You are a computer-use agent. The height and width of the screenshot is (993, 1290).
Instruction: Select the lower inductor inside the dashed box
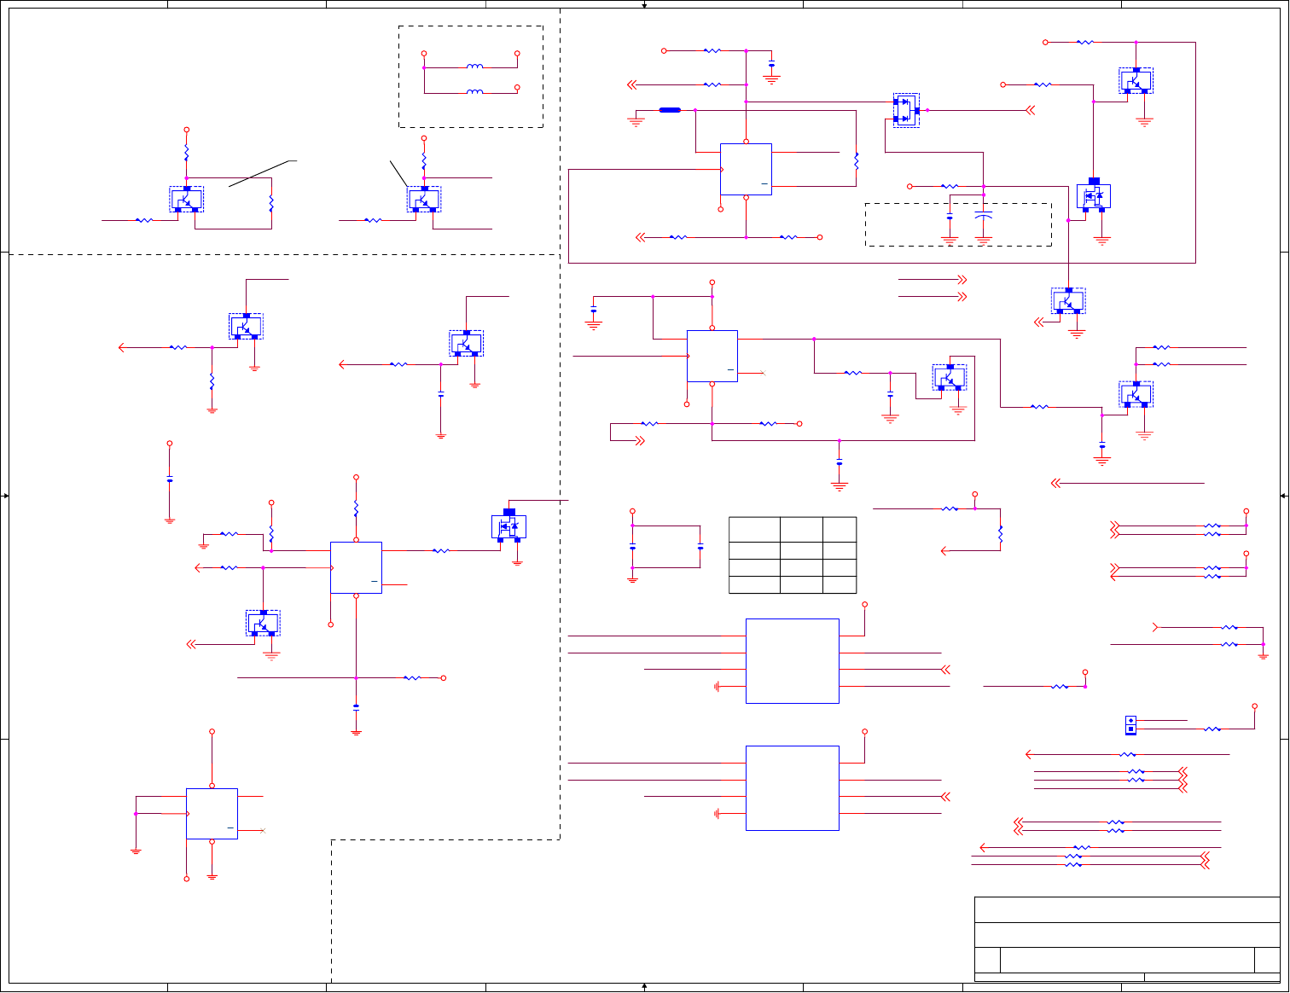point(475,91)
